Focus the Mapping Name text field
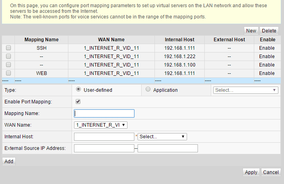Screen dimensions: 284x184 tap(104, 113)
